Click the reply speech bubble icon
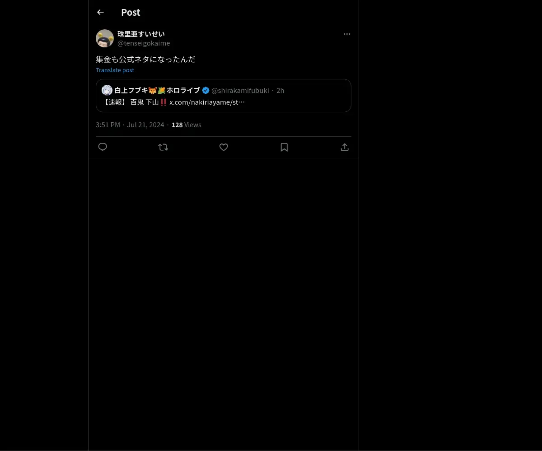 (103, 147)
